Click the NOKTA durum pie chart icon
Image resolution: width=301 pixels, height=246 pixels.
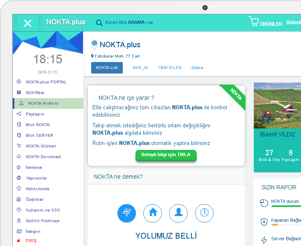pos(264,203)
